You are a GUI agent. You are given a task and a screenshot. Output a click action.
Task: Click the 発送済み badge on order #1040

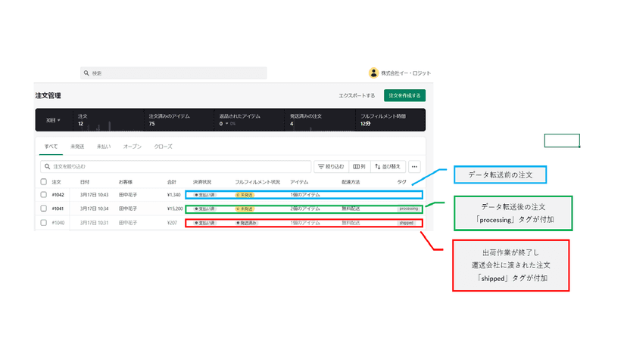(246, 223)
